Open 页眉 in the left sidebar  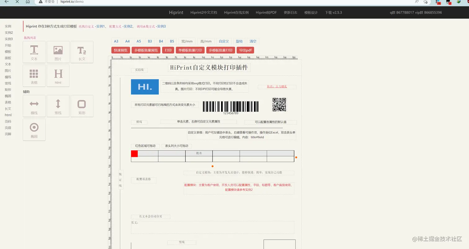coord(8,128)
